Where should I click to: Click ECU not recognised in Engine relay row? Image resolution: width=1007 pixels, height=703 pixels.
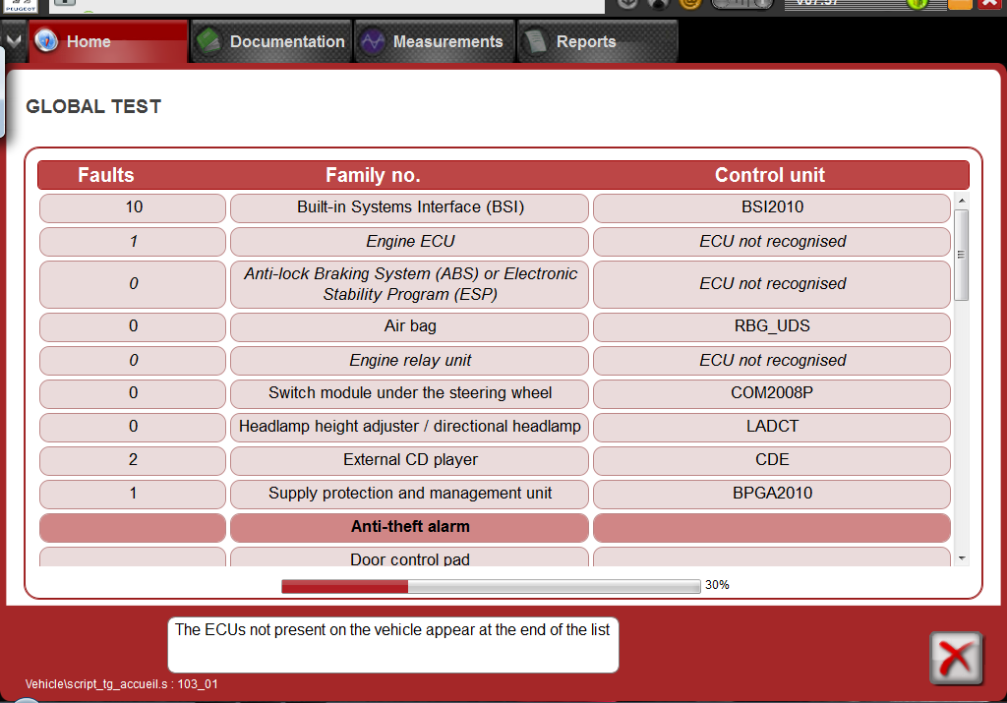772,360
